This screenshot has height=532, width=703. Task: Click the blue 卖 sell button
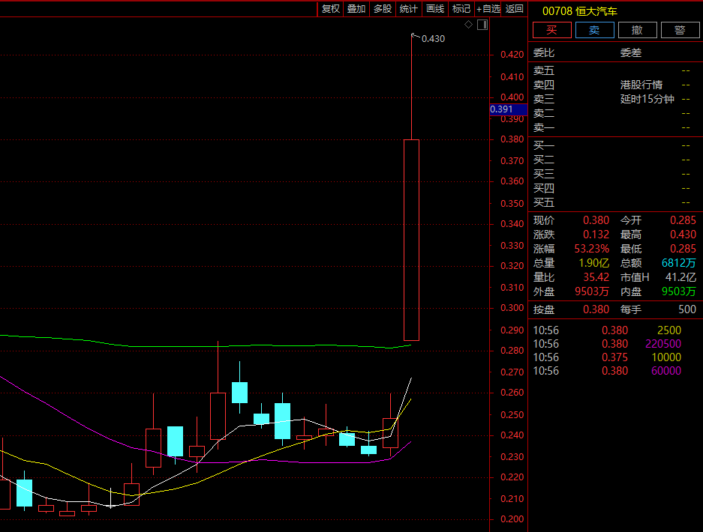(x=594, y=30)
